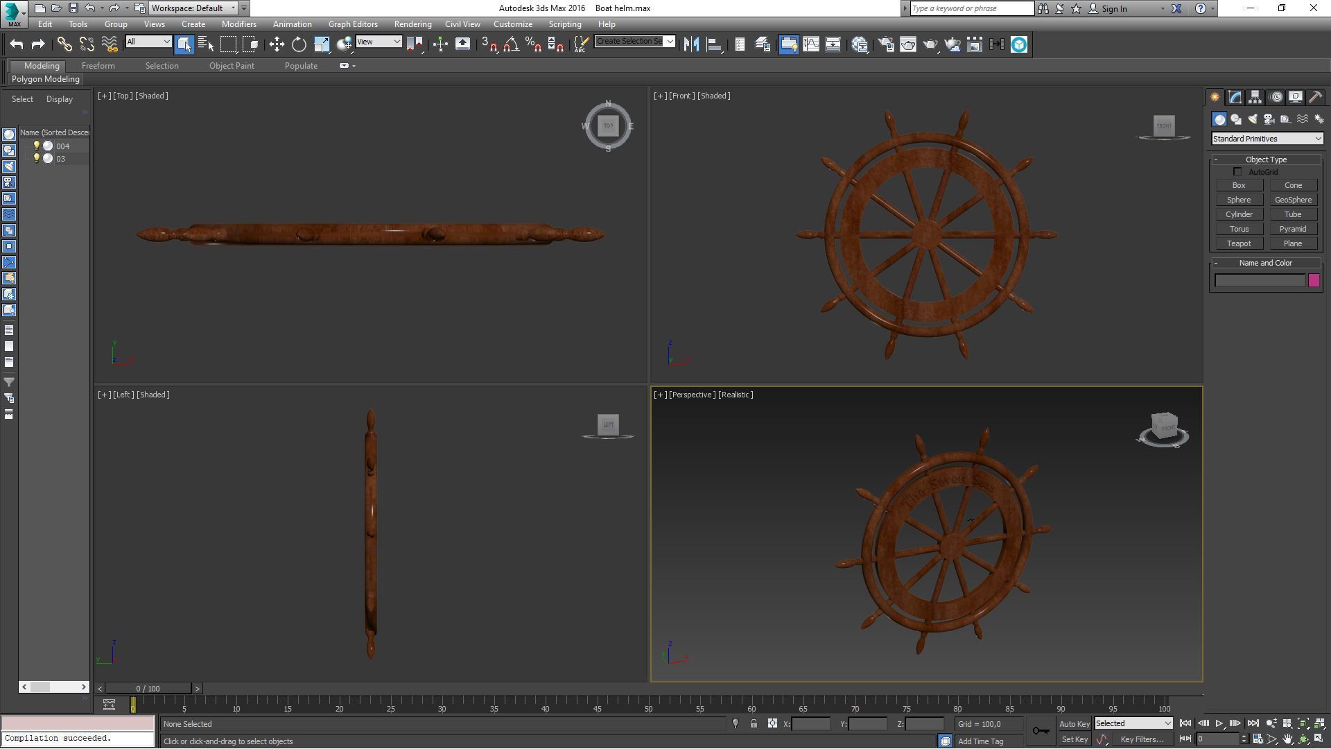Undo the last action
1331x749 pixels.
pos(16,44)
